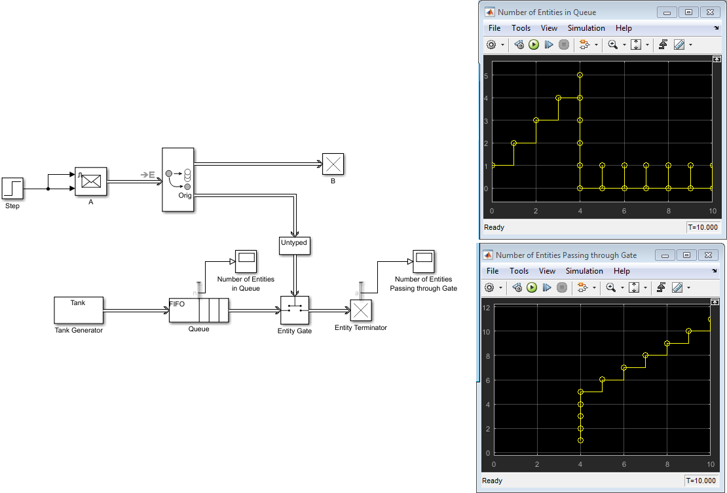Maximize axes button on Queue scope plot

(x=717, y=59)
